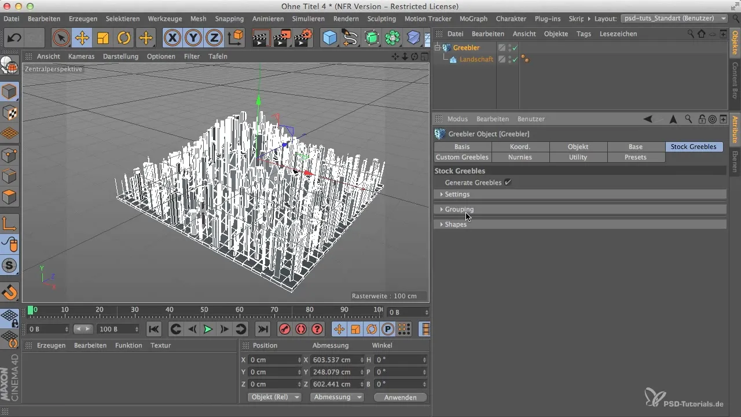Uncheck Generate Greebles checkbox
This screenshot has width=741, height=417.
pos(508,182)
